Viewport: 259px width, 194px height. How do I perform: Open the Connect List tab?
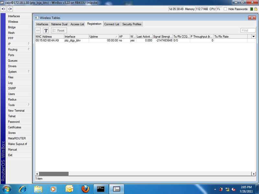112,24
